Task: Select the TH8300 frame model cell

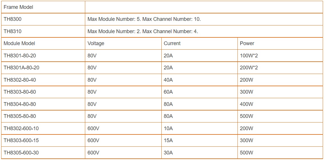Action: [x=43, y=19]
